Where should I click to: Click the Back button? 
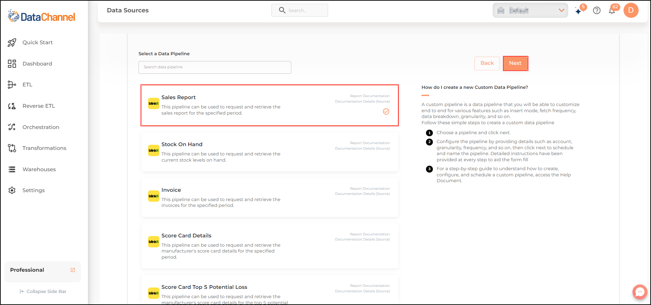[x=487, y=63]
